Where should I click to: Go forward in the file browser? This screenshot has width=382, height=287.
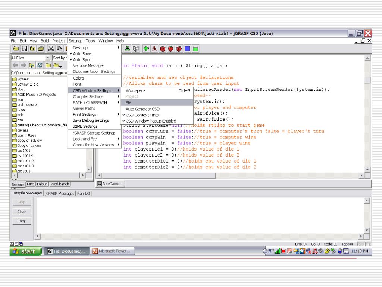[x=24, y=65]
